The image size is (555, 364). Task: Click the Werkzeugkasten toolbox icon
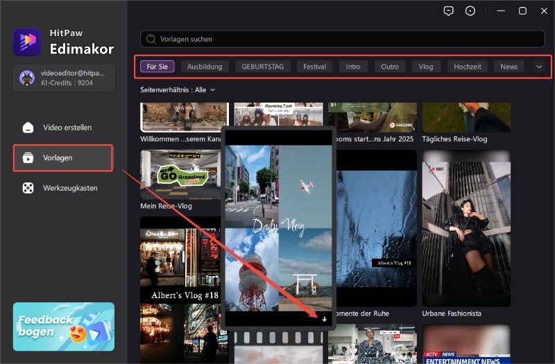pos(28,188)
